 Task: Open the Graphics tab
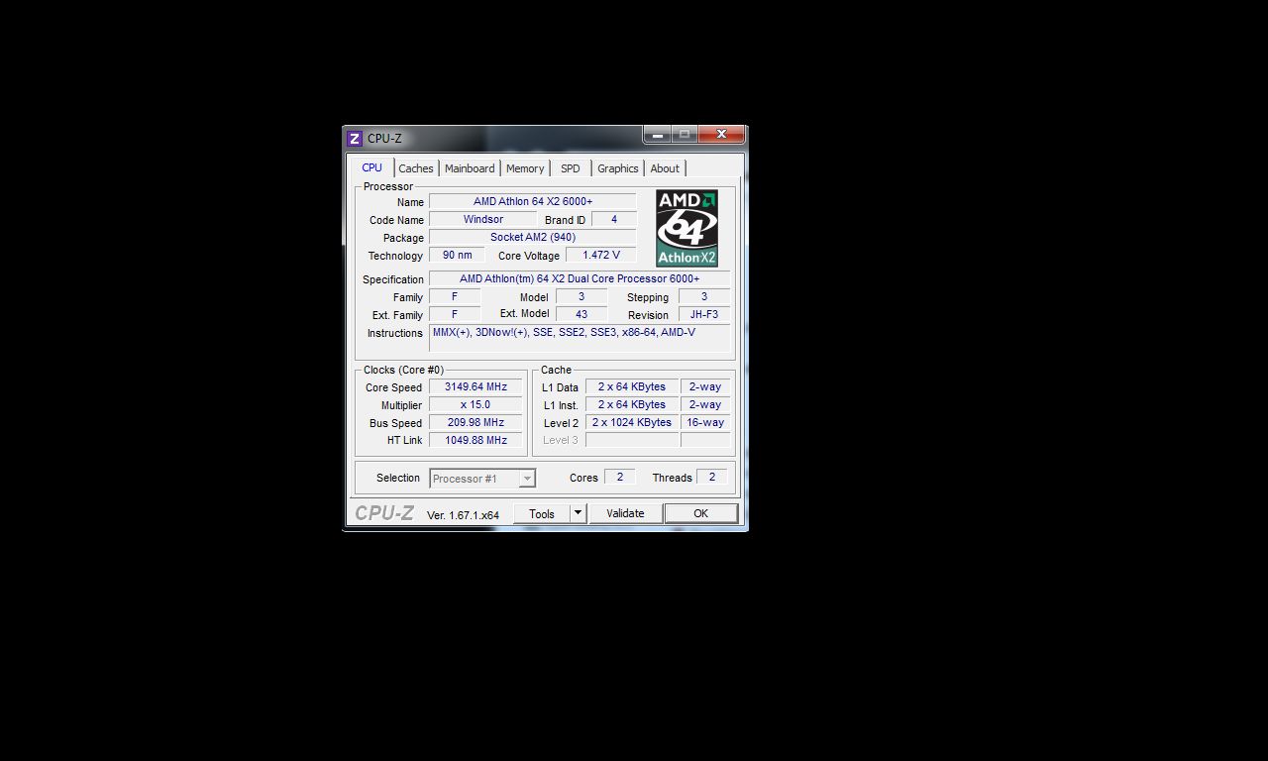click(x=618, y=168)
